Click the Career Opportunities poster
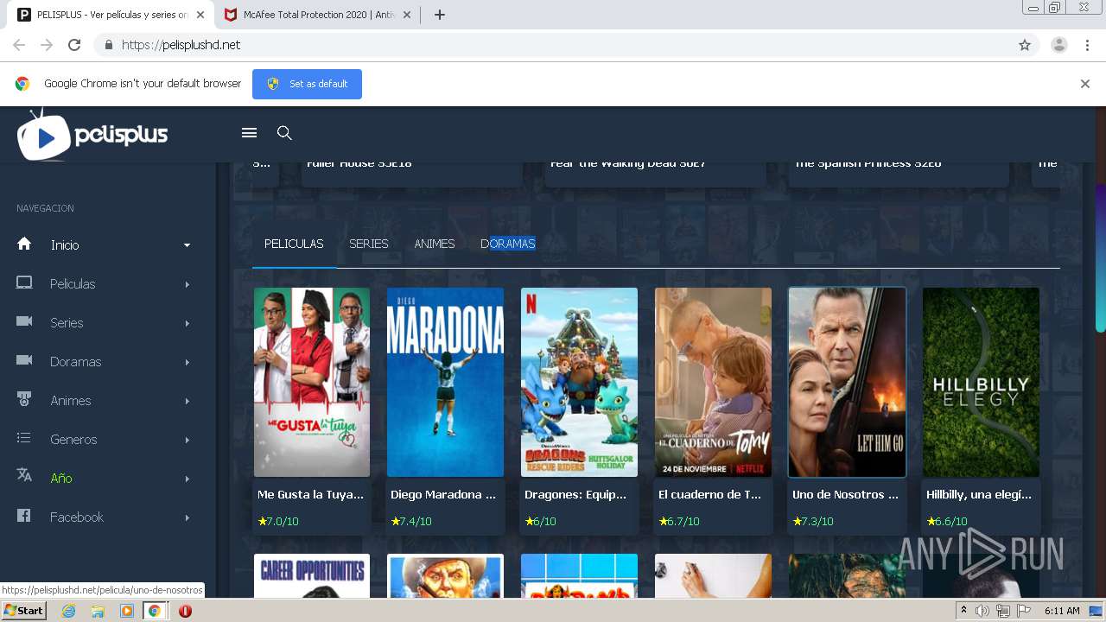Screen dimensions: 1106x622 [x=311, y=575]
